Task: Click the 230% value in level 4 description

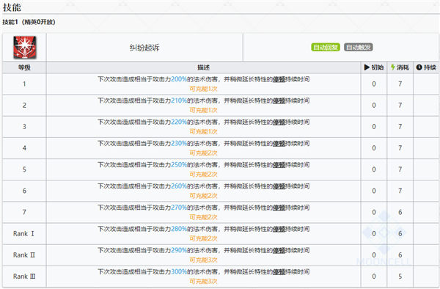Action: (x=179, y=144)
